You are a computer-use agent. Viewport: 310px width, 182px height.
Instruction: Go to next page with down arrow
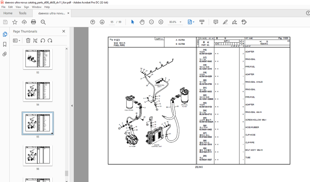tap(102, 22)
